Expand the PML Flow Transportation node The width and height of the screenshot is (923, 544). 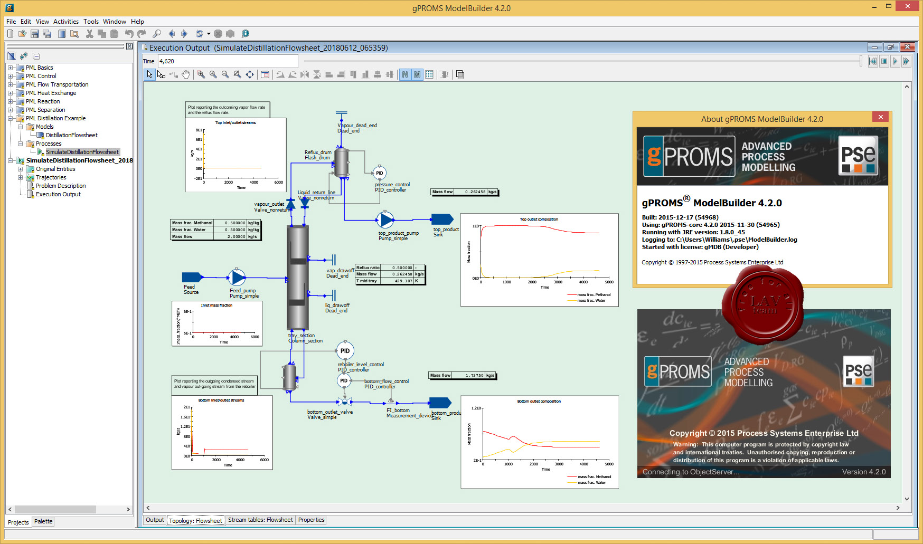point(10,84)
